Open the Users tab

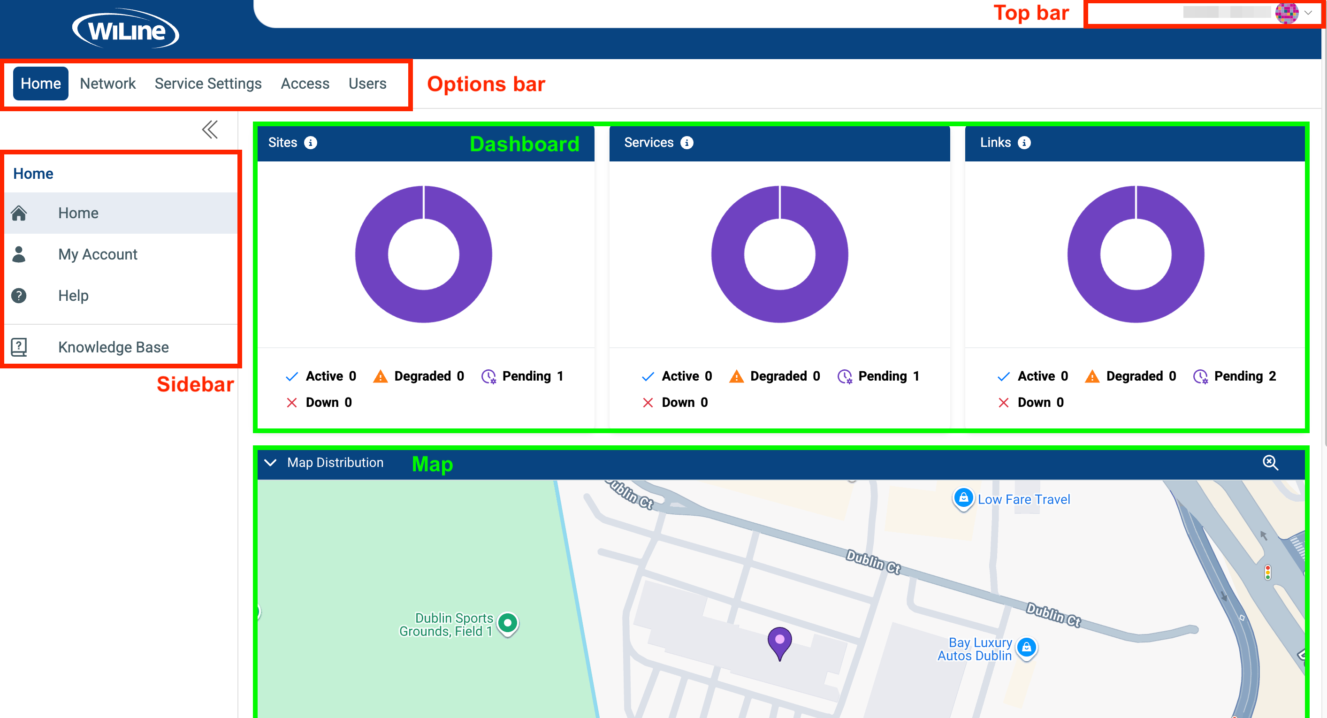[x=367, y=83]
